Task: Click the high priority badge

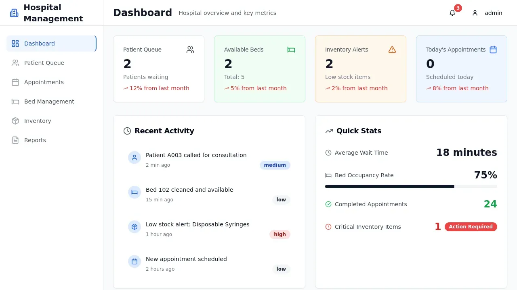Action: click(x=280, y=234)
